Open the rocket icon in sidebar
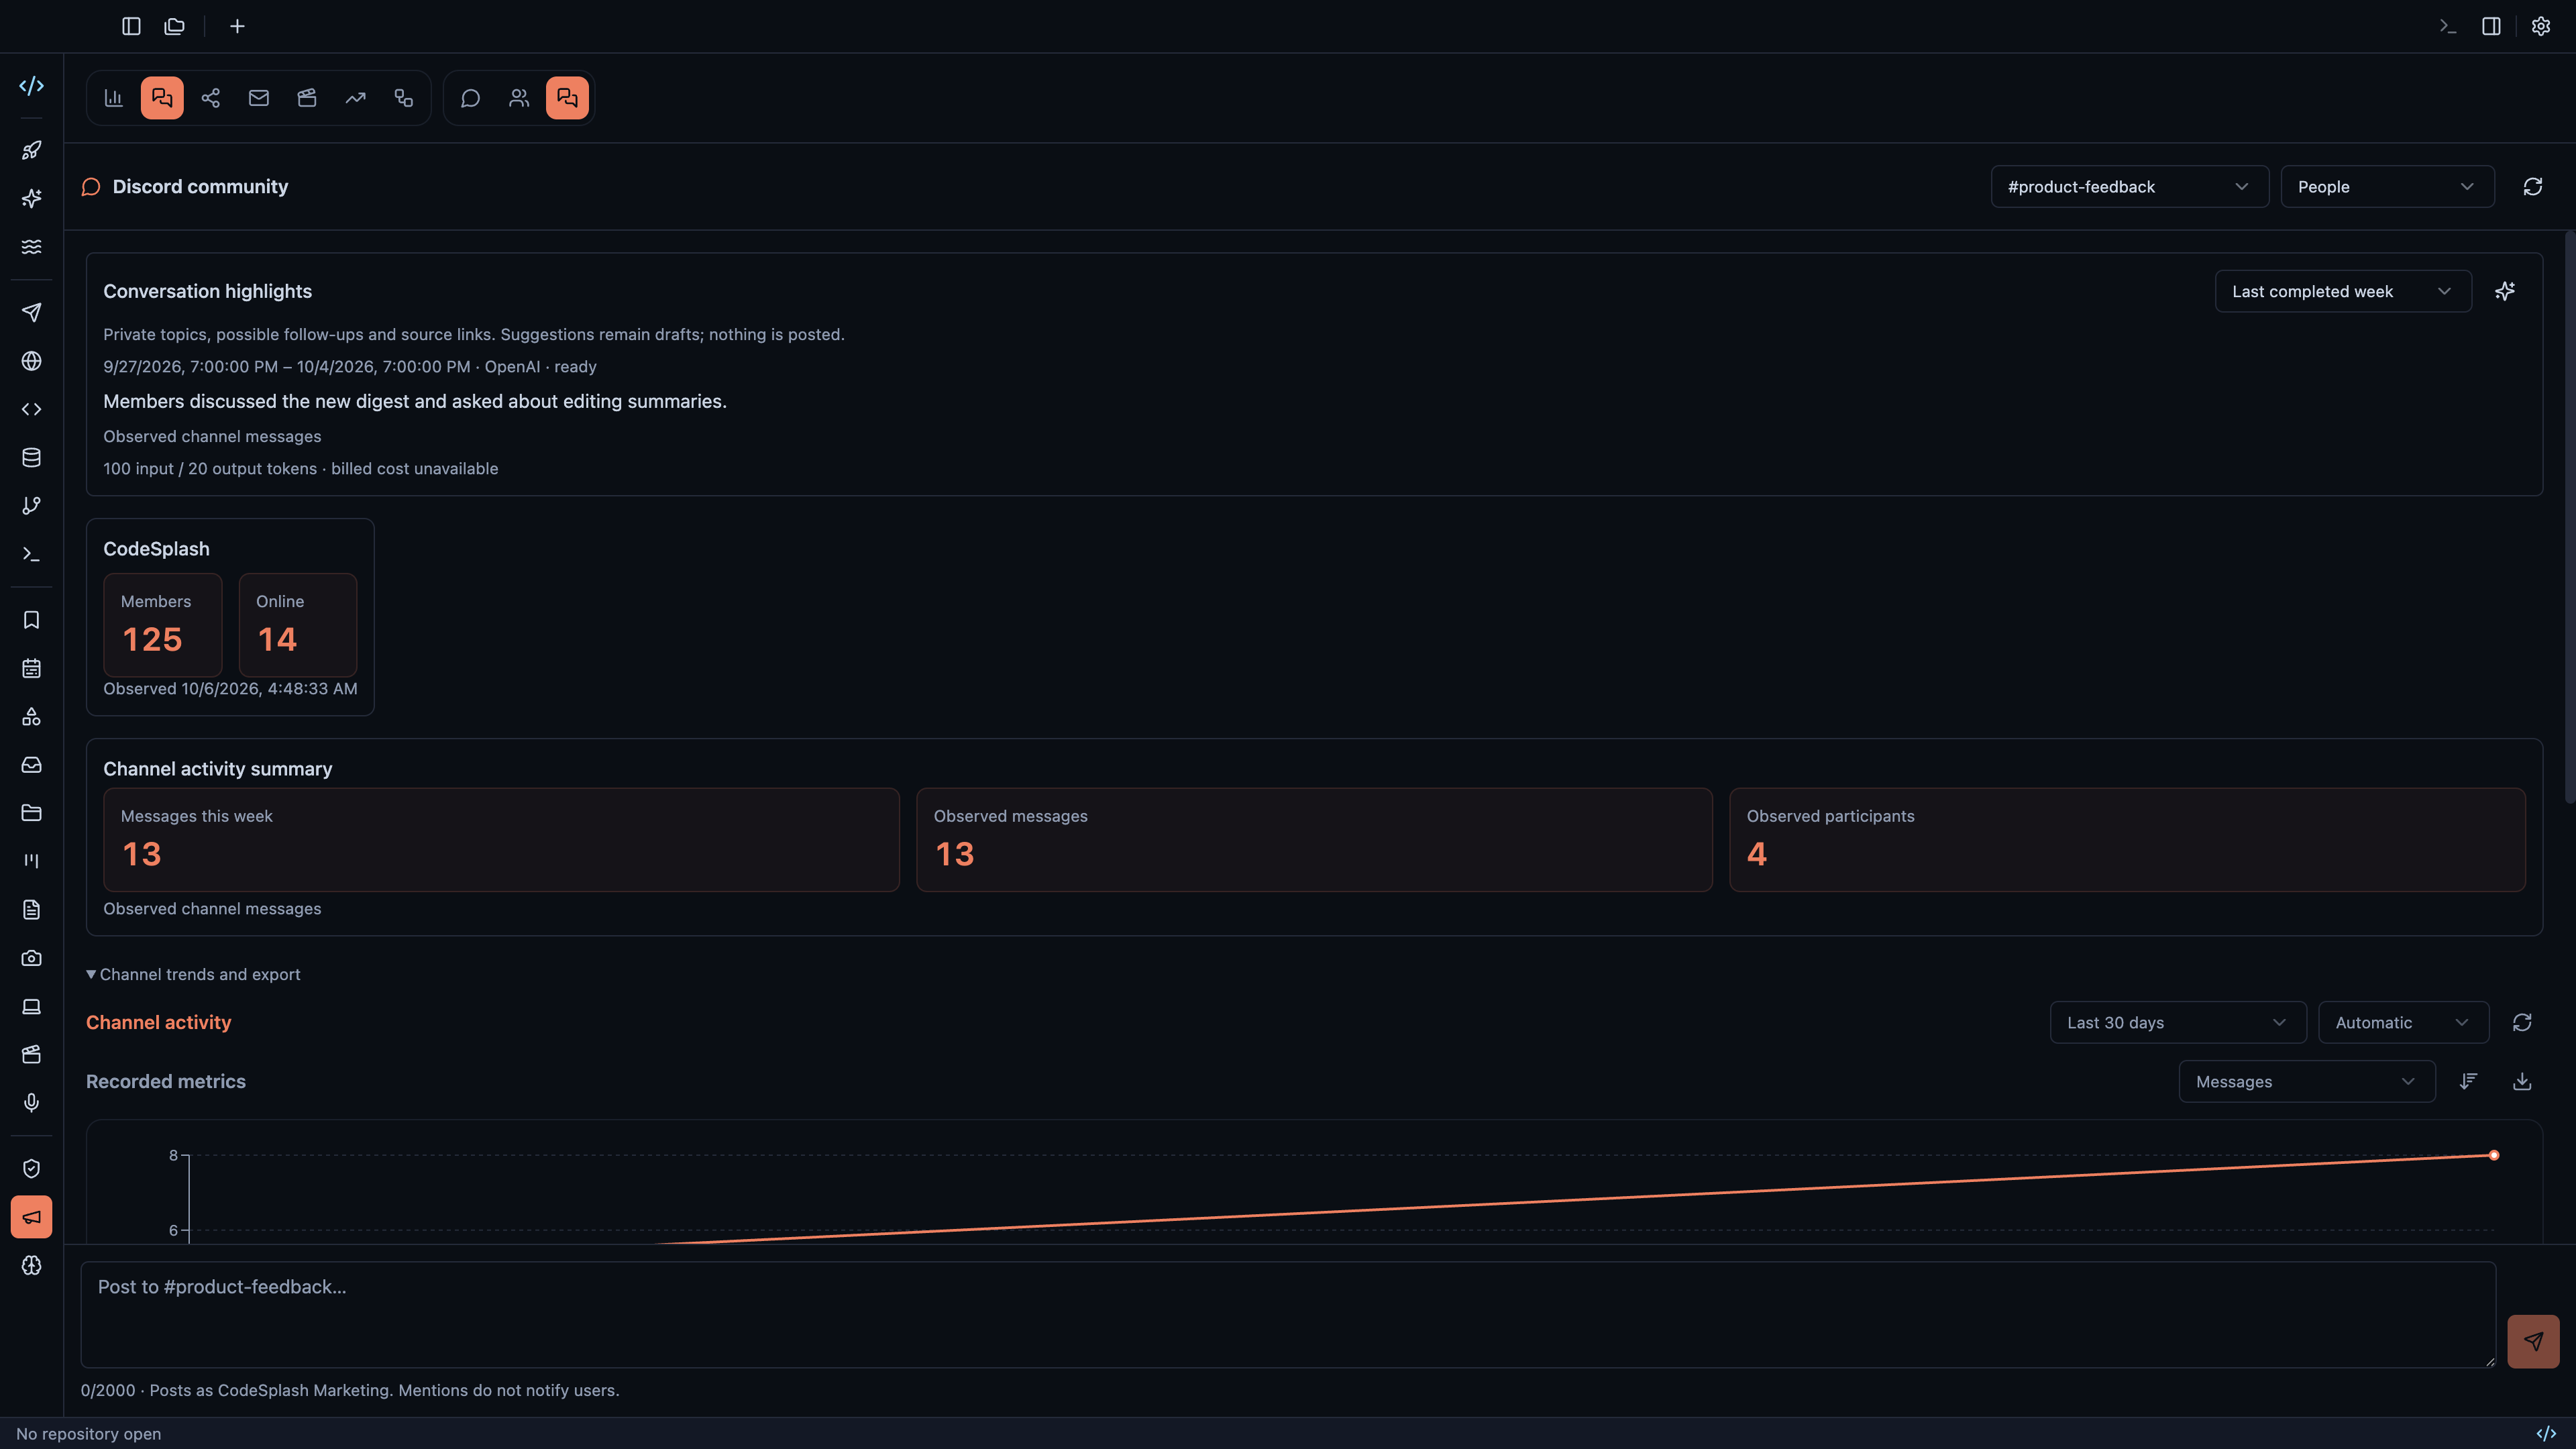 [x=32, y=150]
